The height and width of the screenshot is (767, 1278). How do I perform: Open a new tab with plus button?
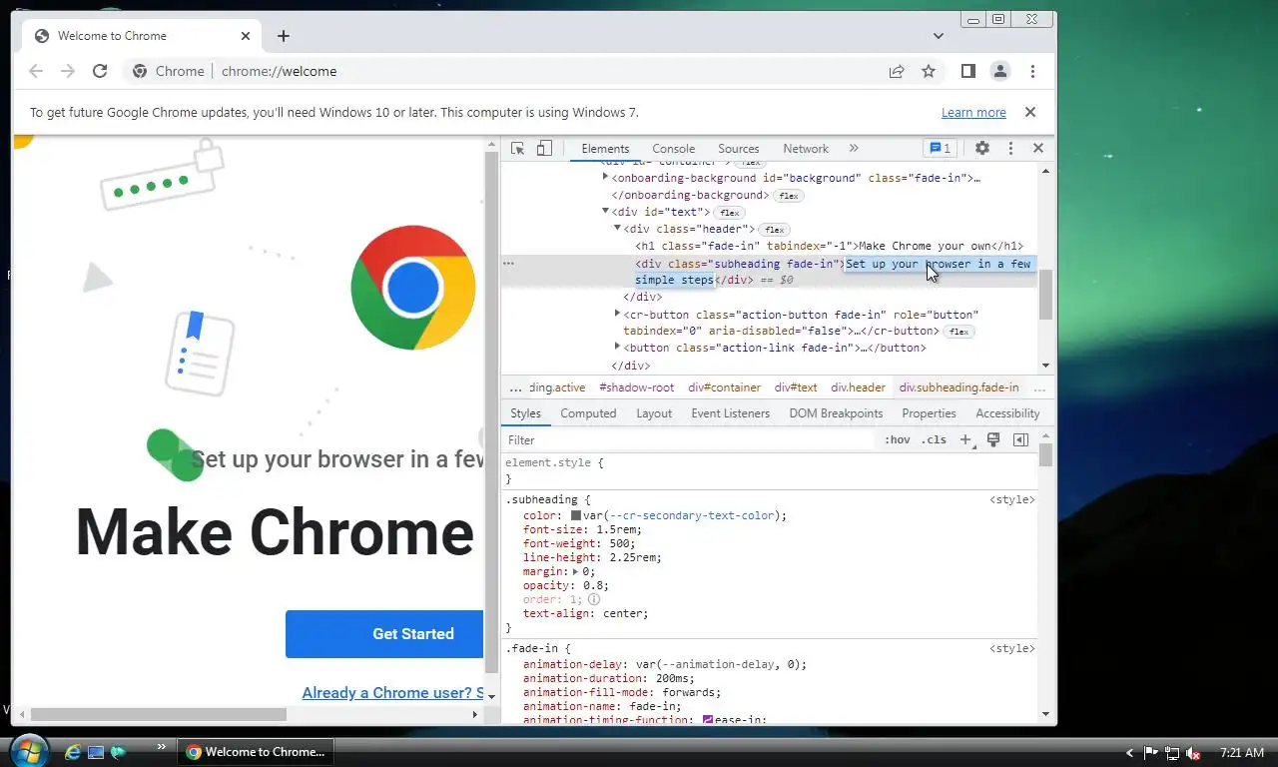tap(284, 36)
